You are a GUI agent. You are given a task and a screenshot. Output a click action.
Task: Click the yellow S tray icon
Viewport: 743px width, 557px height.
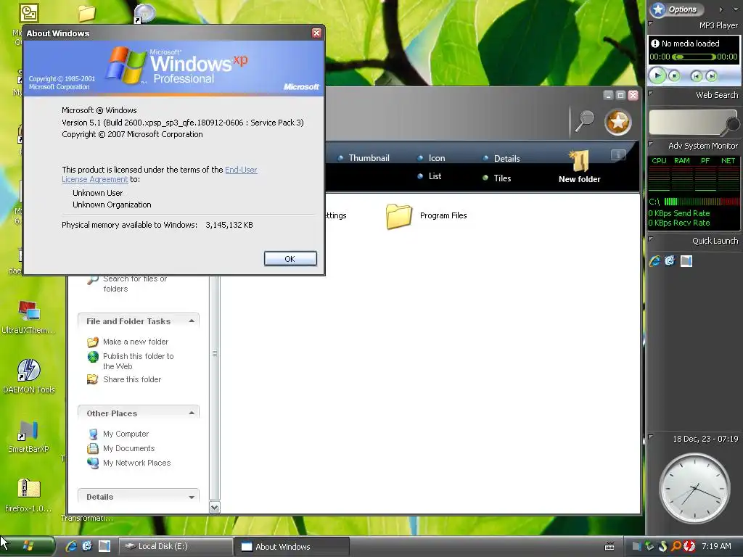[663, 546]
